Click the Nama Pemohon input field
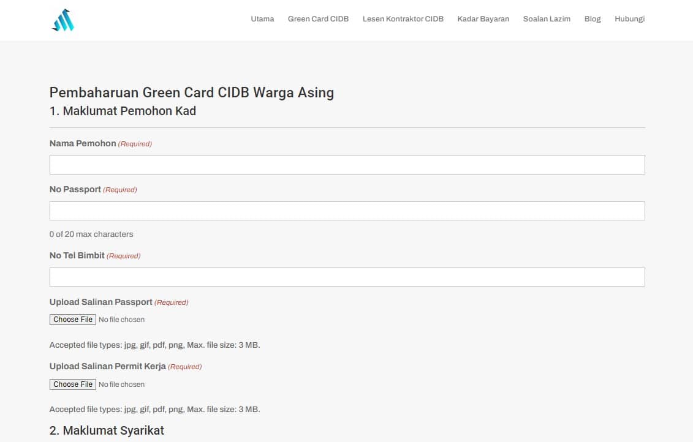This screenshot has width=693, height=442. (x=347, y=164)
